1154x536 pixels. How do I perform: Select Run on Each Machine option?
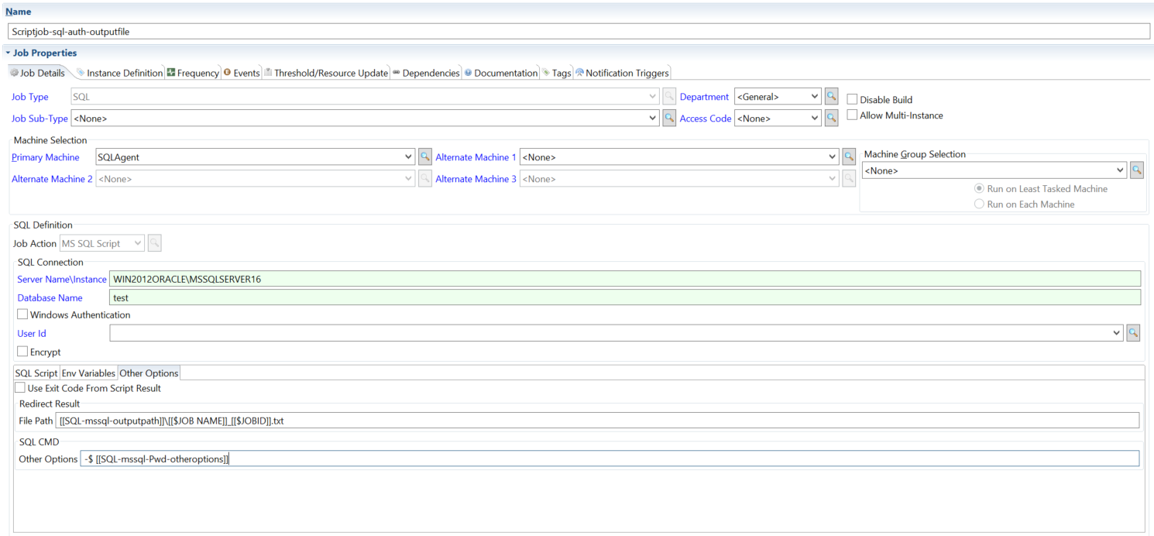[x=979, y=204]
